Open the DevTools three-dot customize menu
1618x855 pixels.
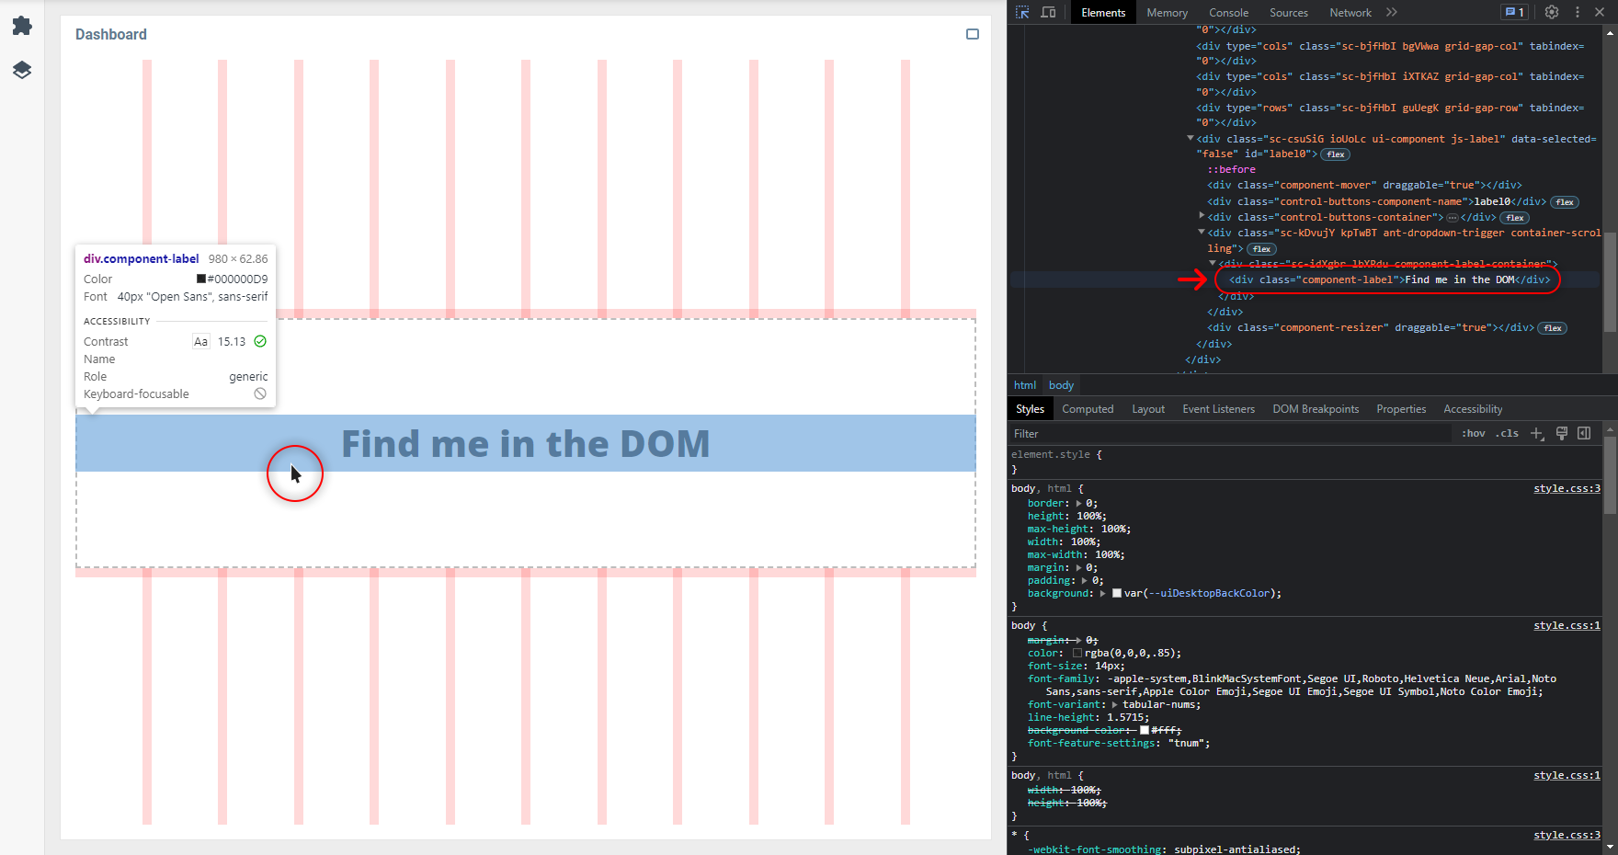tap(1578, 12)
